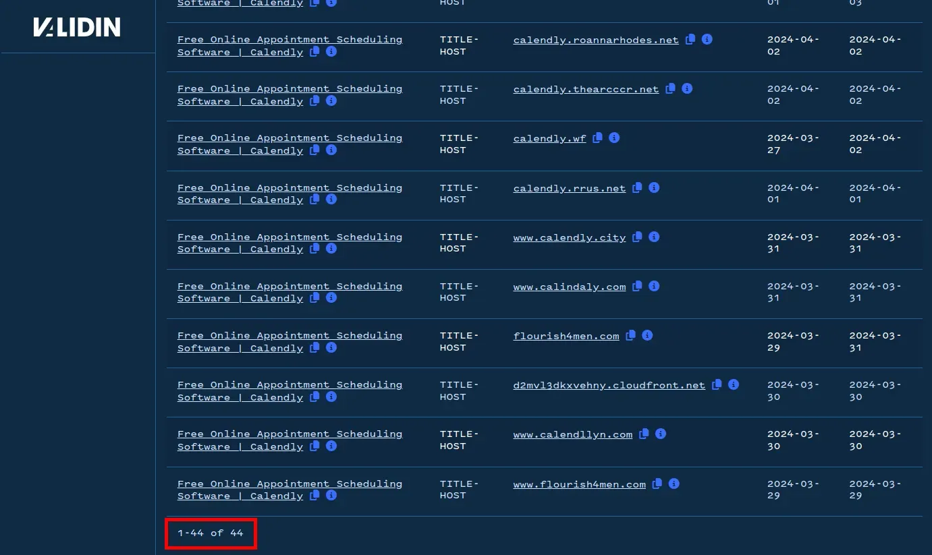The height and width of the screenshot is (555, 932).
Task: Show title info in calendly.thearcccr.net row
Action: click(331, 100)
